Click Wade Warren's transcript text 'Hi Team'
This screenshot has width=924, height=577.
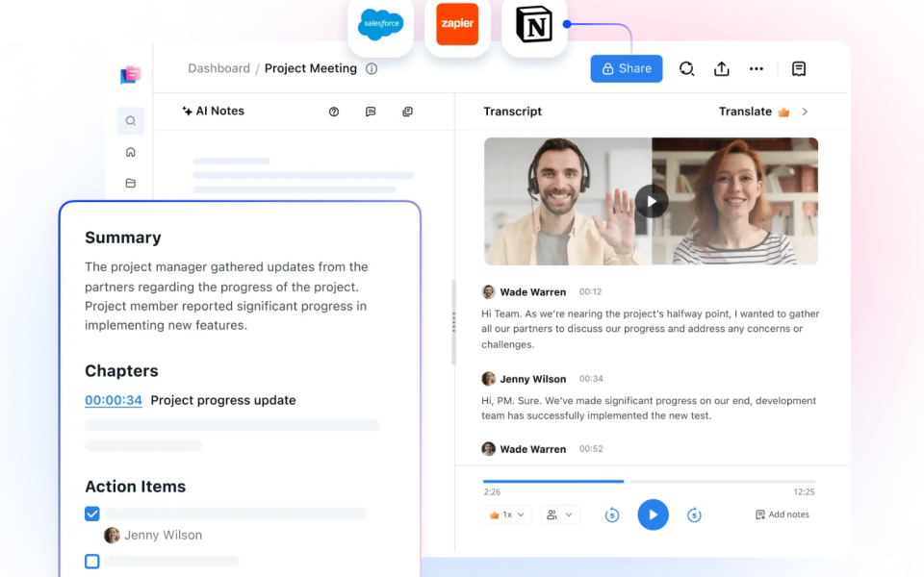pos(650,329)
